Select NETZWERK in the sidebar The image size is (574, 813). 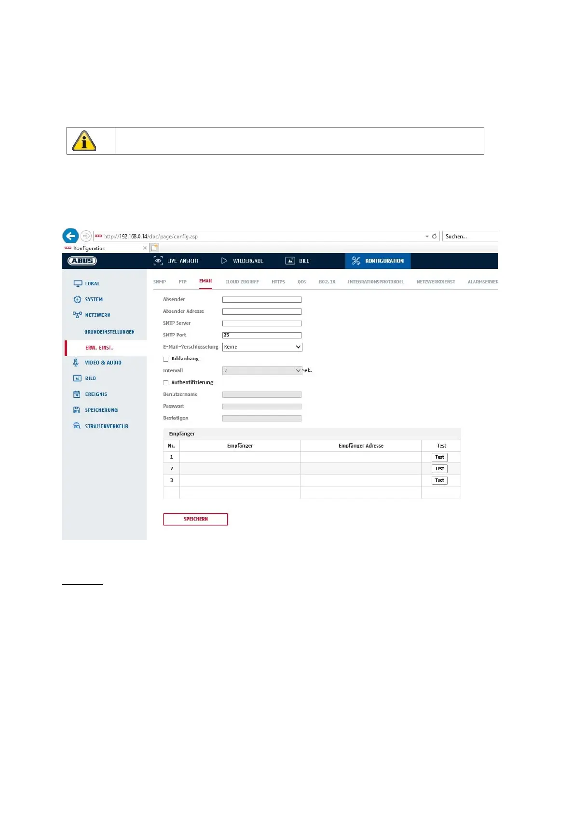[x=98, y=315]
